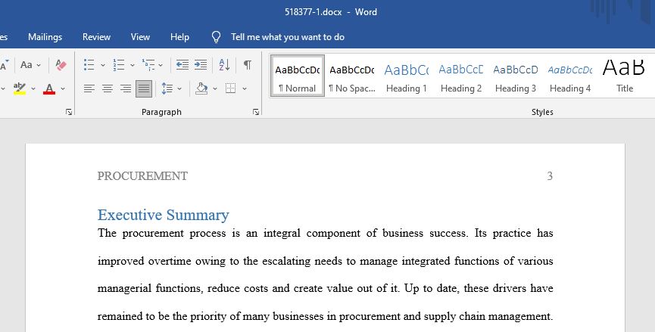The image size is (655, 332).
Task: Click the Clear All Formatting eraser icon
Action: tap(61, 64)
